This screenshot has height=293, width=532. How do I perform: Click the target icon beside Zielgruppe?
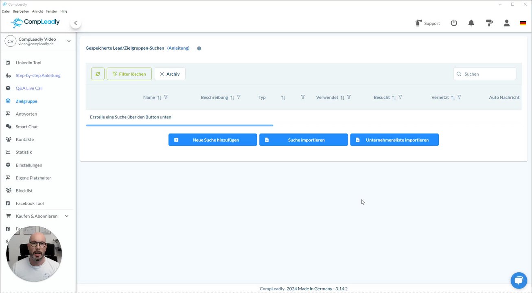point(8,101)
